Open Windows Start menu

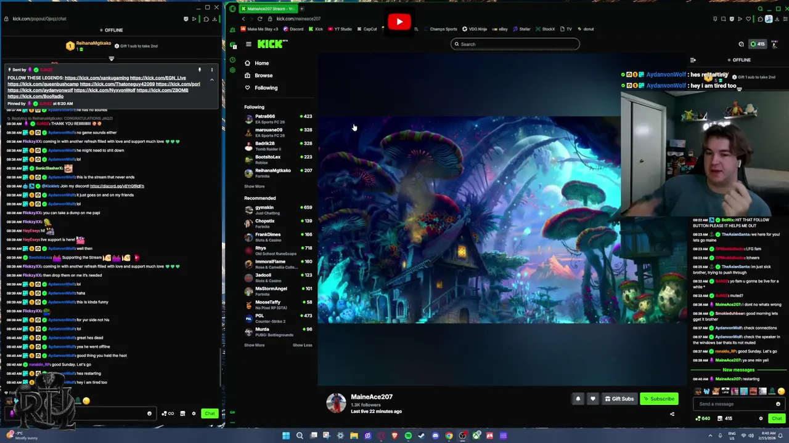(x=286, y=436)
